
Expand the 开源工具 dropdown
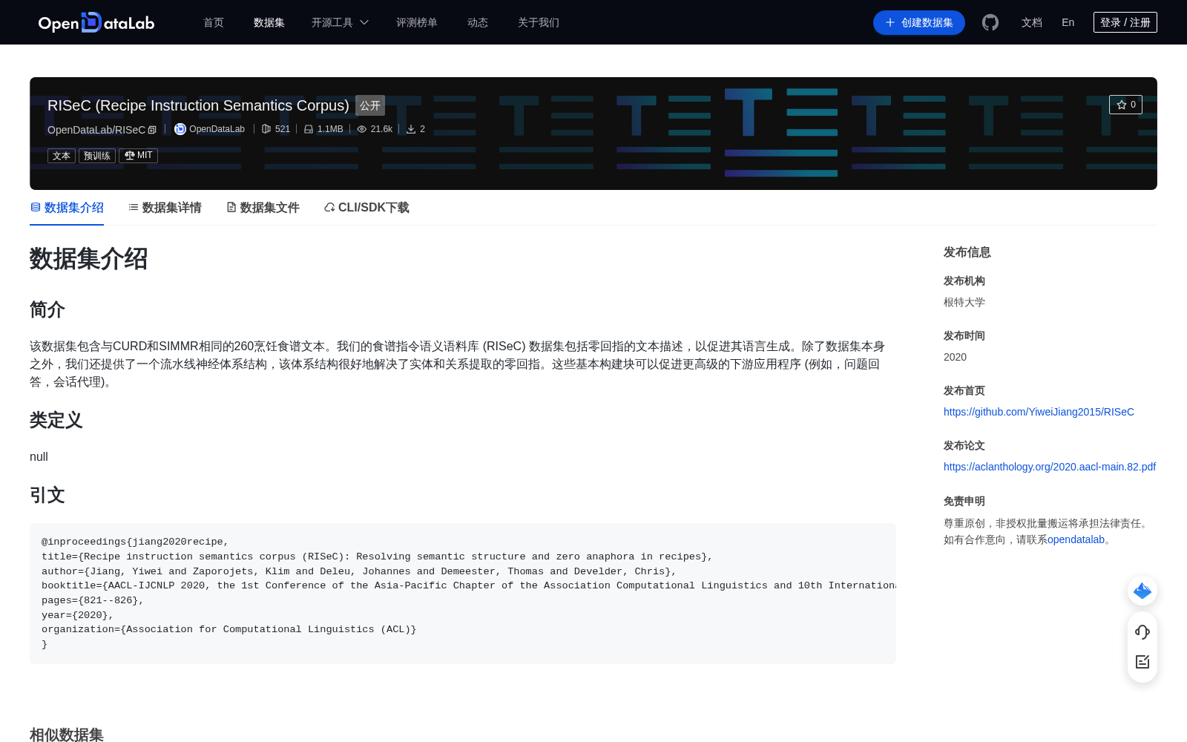tap(340, 22)
